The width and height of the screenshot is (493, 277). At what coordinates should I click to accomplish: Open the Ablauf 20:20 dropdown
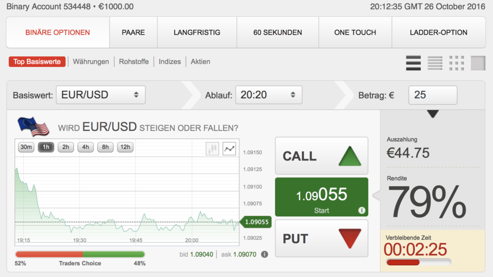click(269, 95)
